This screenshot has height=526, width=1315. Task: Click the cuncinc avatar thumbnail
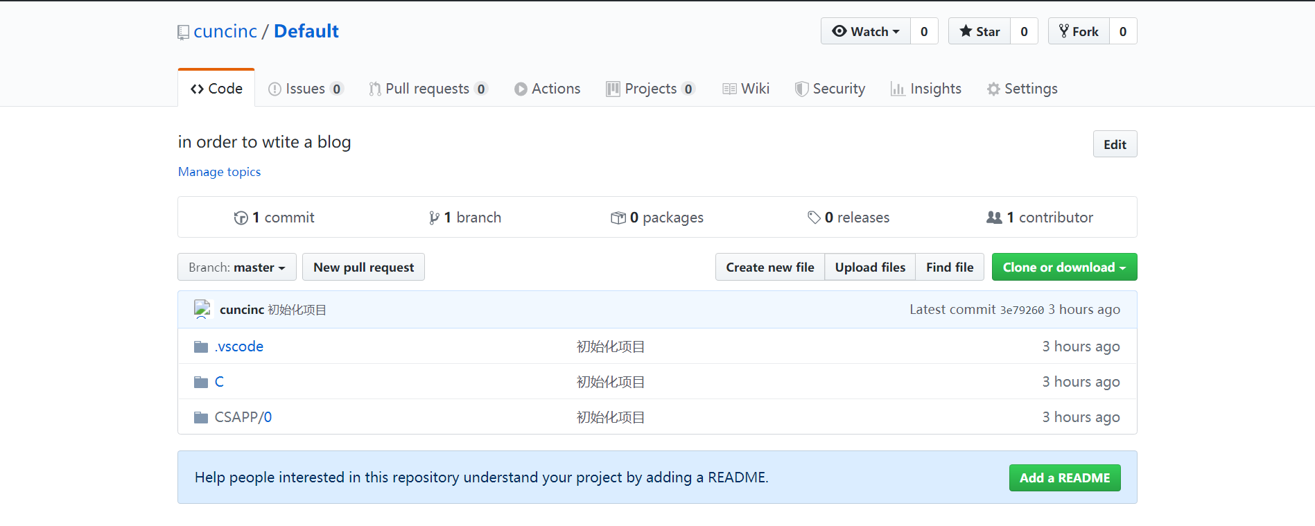[202, 309]
